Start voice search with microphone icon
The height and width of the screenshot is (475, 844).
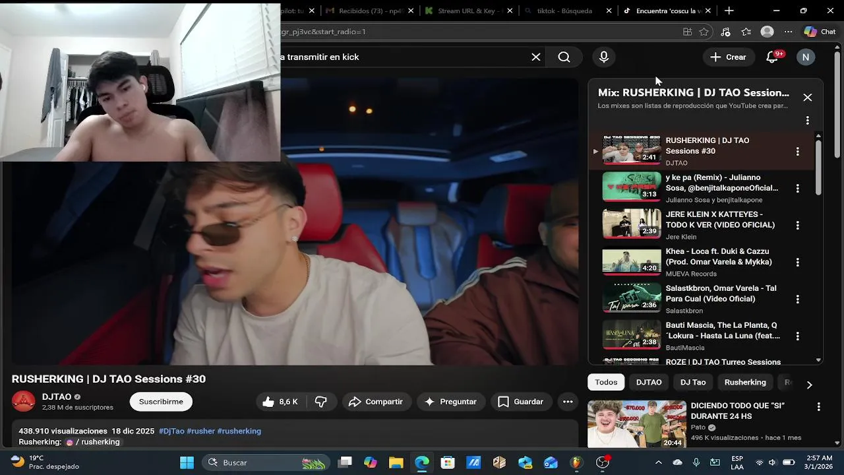click(604, 57)
